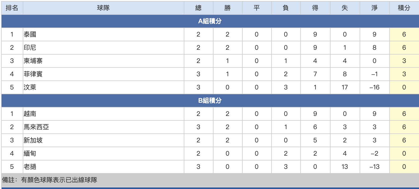Select team name 老撾
Screen dimensions: 419x189
30,167
